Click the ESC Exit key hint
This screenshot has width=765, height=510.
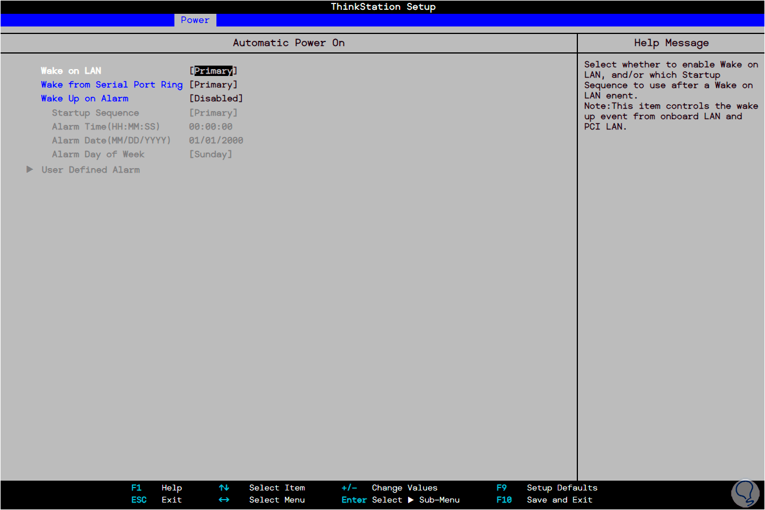tap(157, 500)
